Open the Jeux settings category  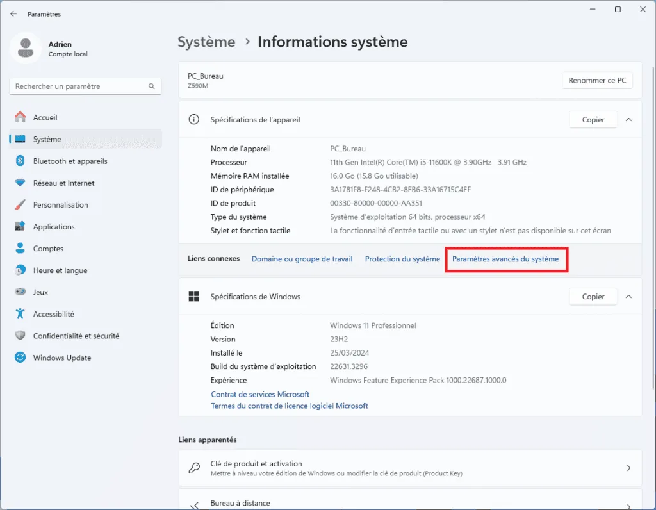[85, 292]
